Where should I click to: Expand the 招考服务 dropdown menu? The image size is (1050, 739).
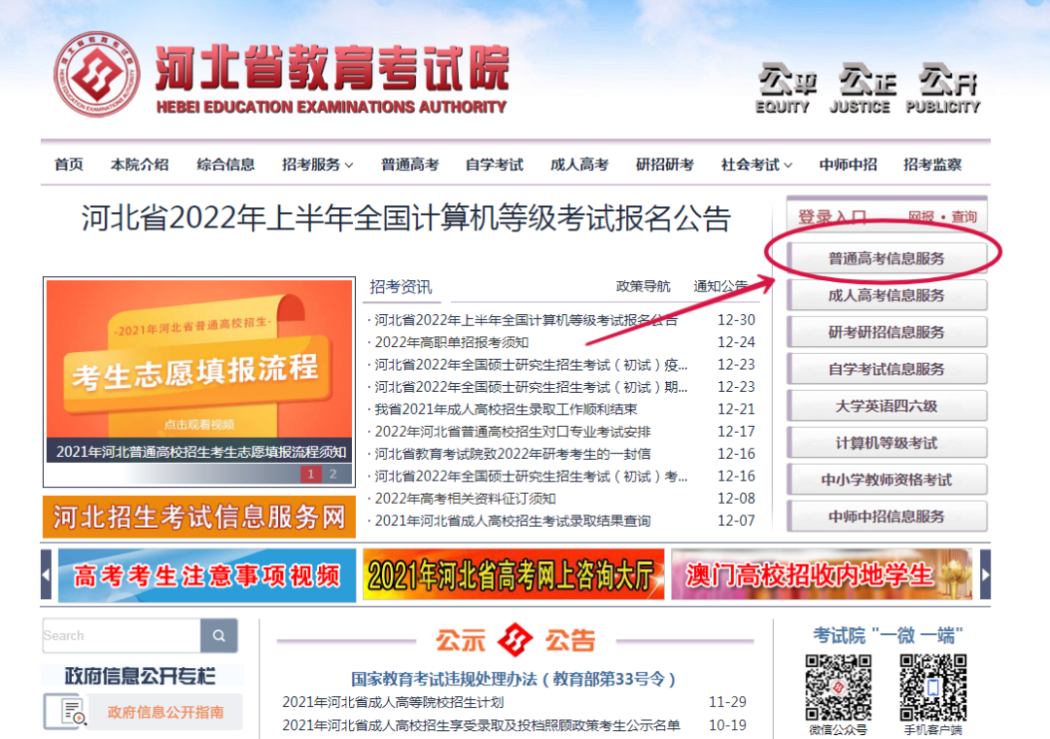[x=318, y=164]
